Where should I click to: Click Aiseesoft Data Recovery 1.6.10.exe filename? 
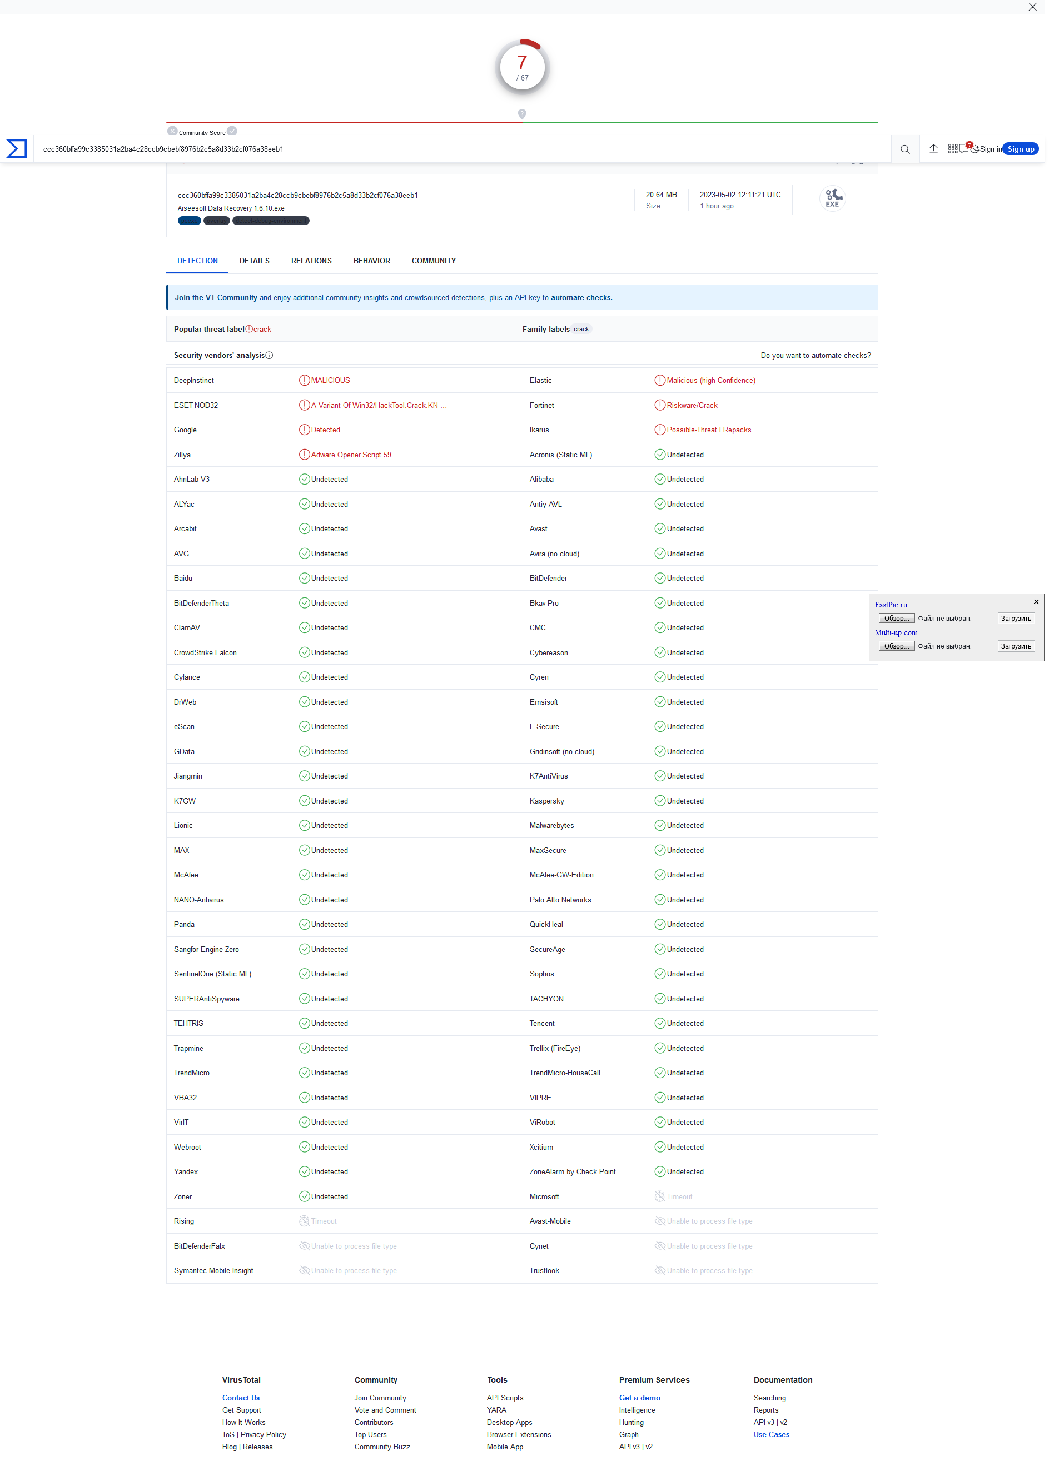[231, 208]
